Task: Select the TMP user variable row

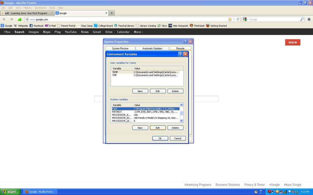Action: pos(145,75)
